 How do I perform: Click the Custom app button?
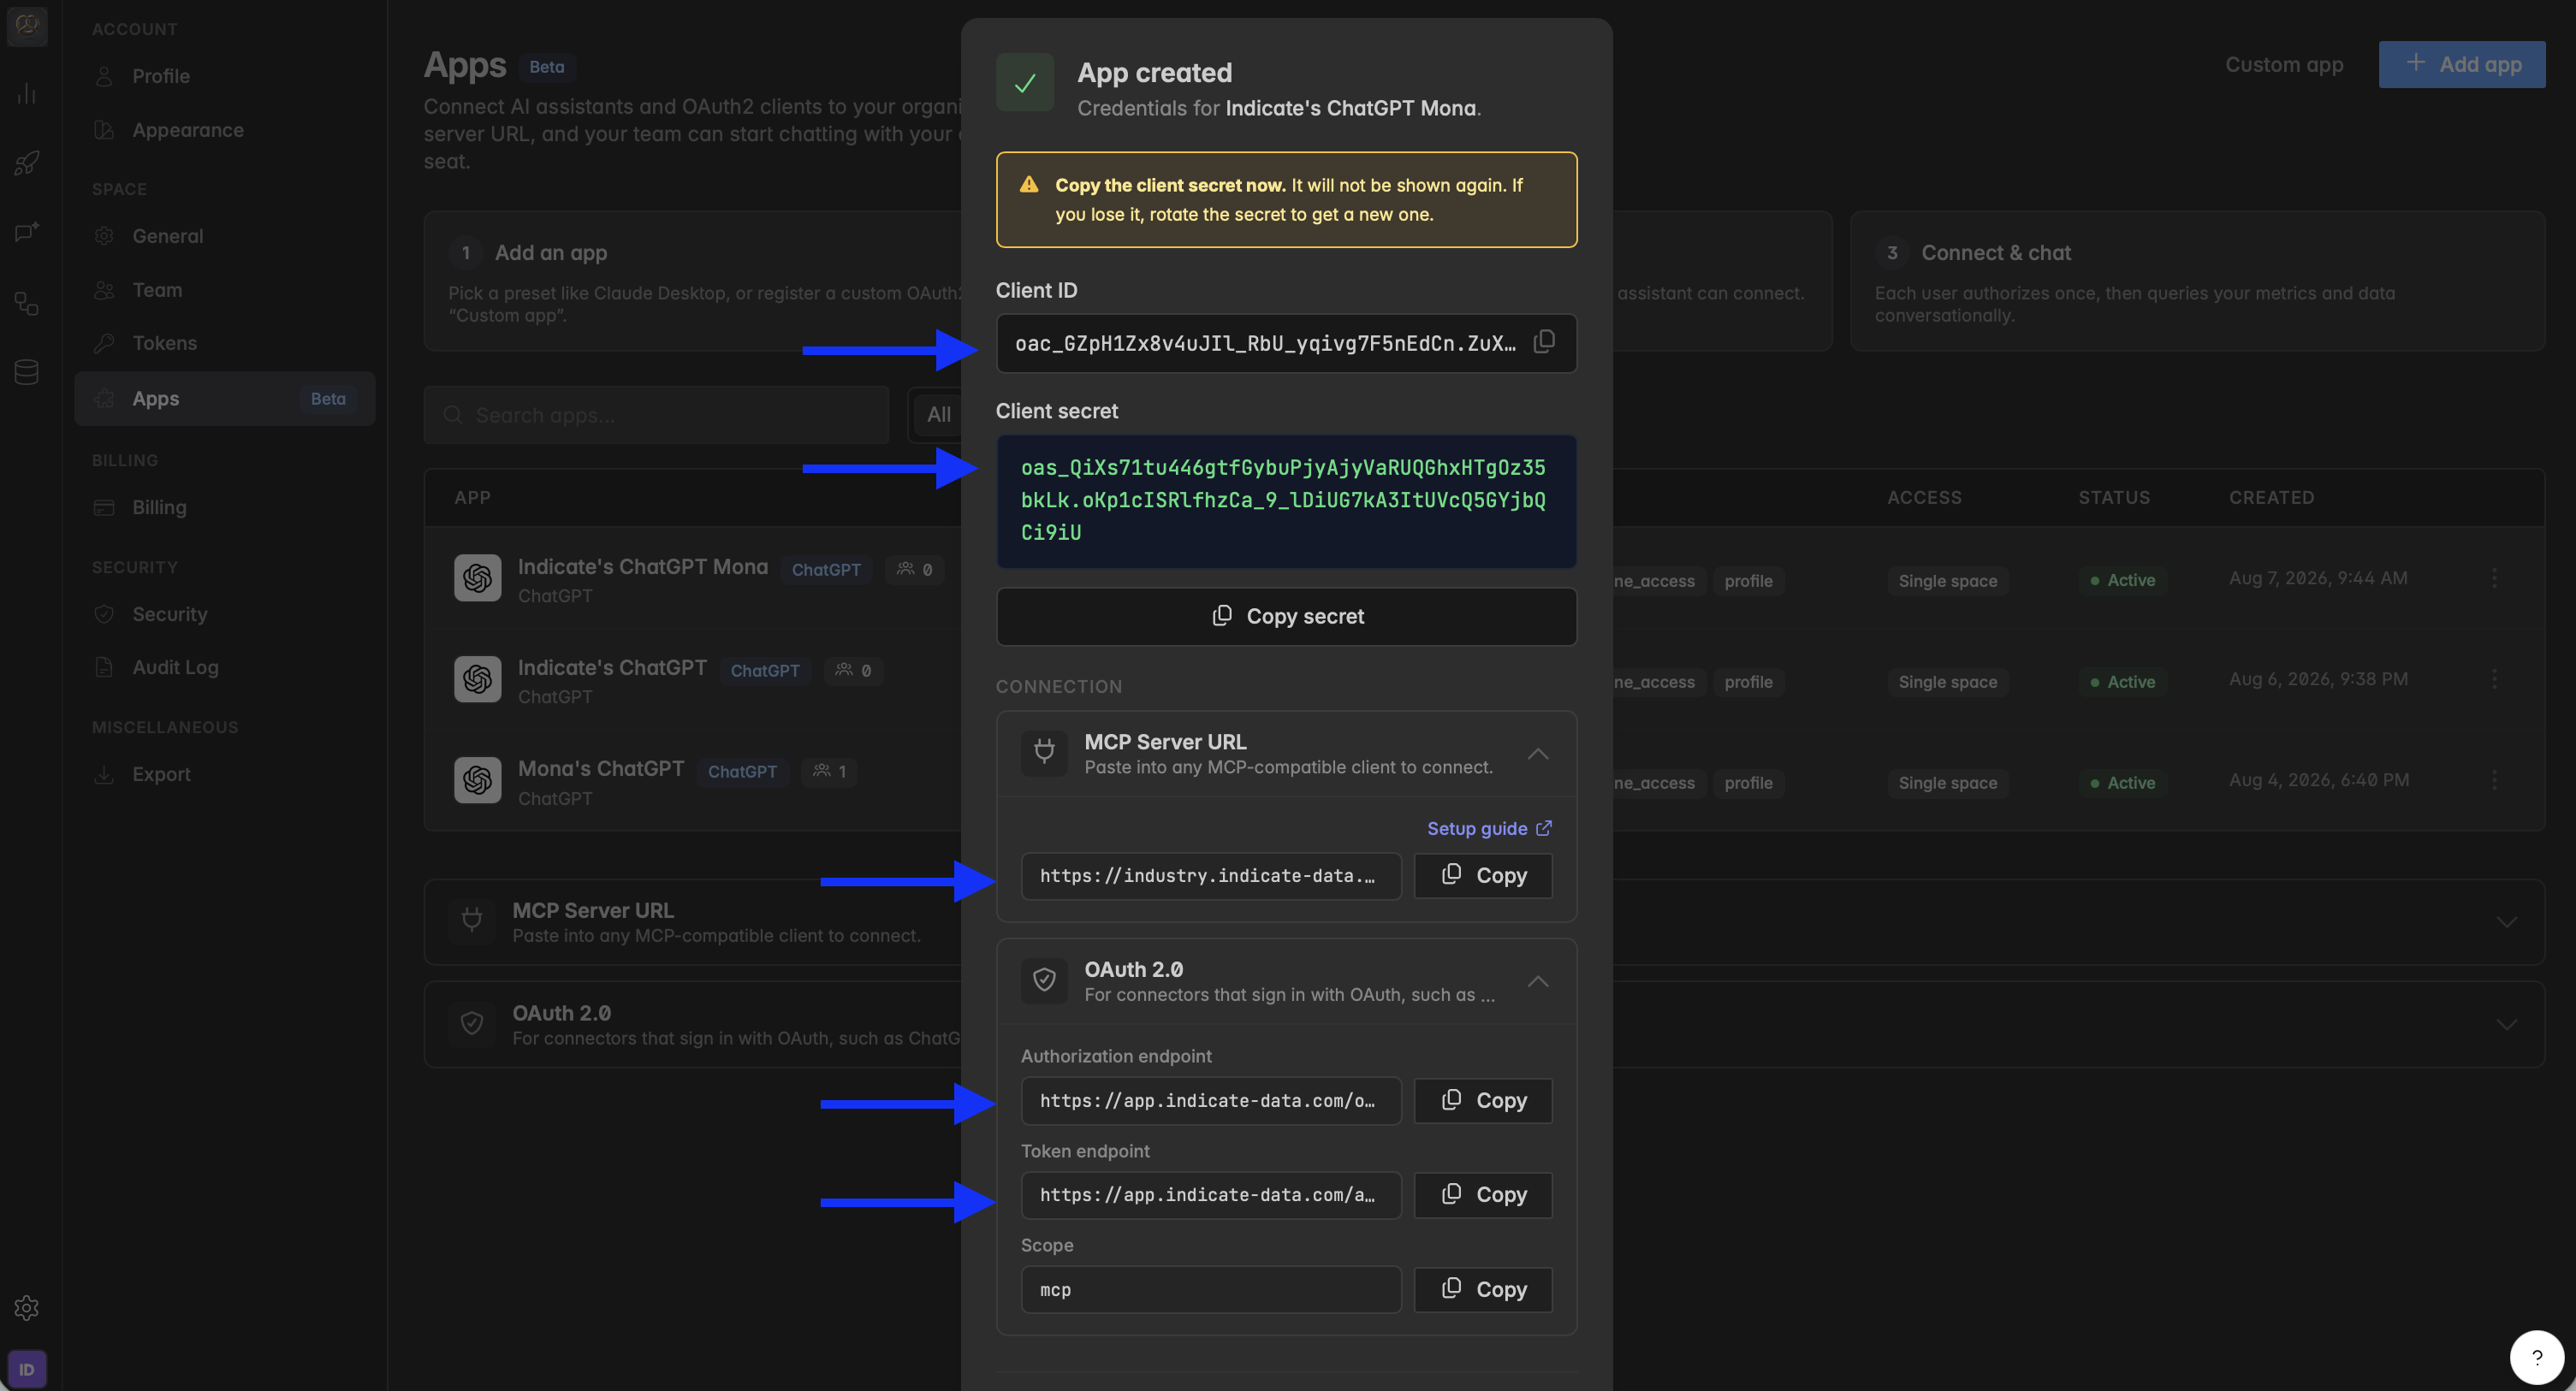click(2284, 64)
